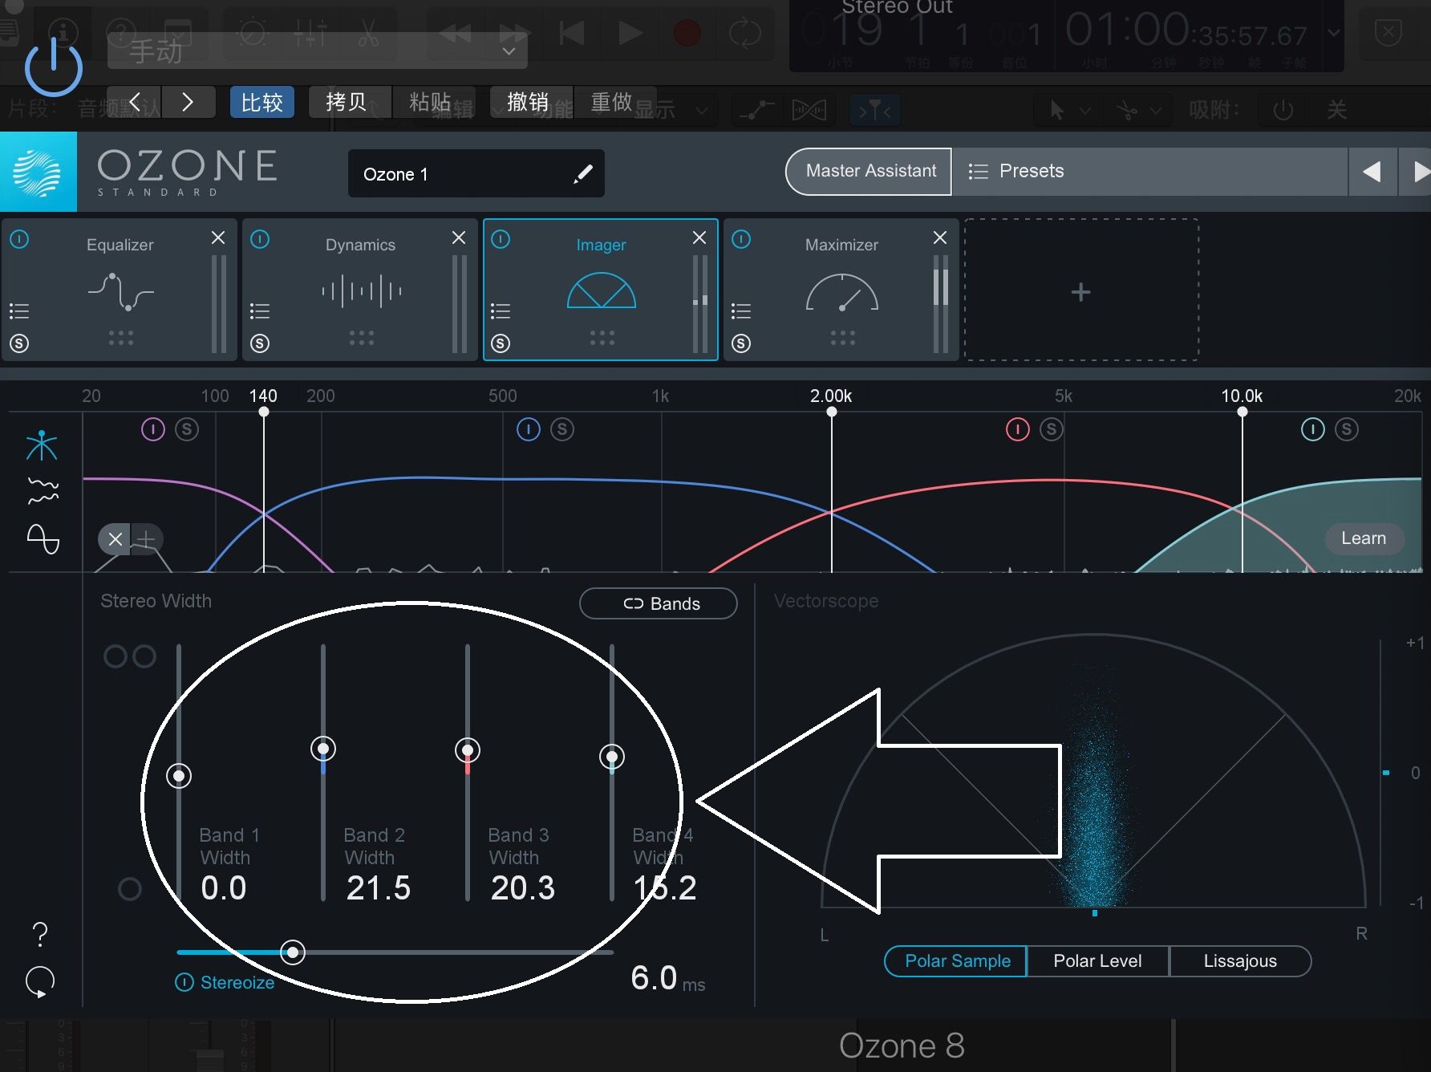Toggle the Dynamics module power
The image size is (1431, 1072).
tap(260, 239)
